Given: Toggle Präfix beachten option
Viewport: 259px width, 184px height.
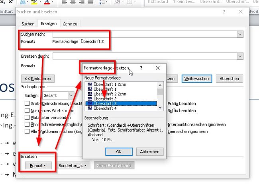Looking at the screenshot, I should point(182,104).
